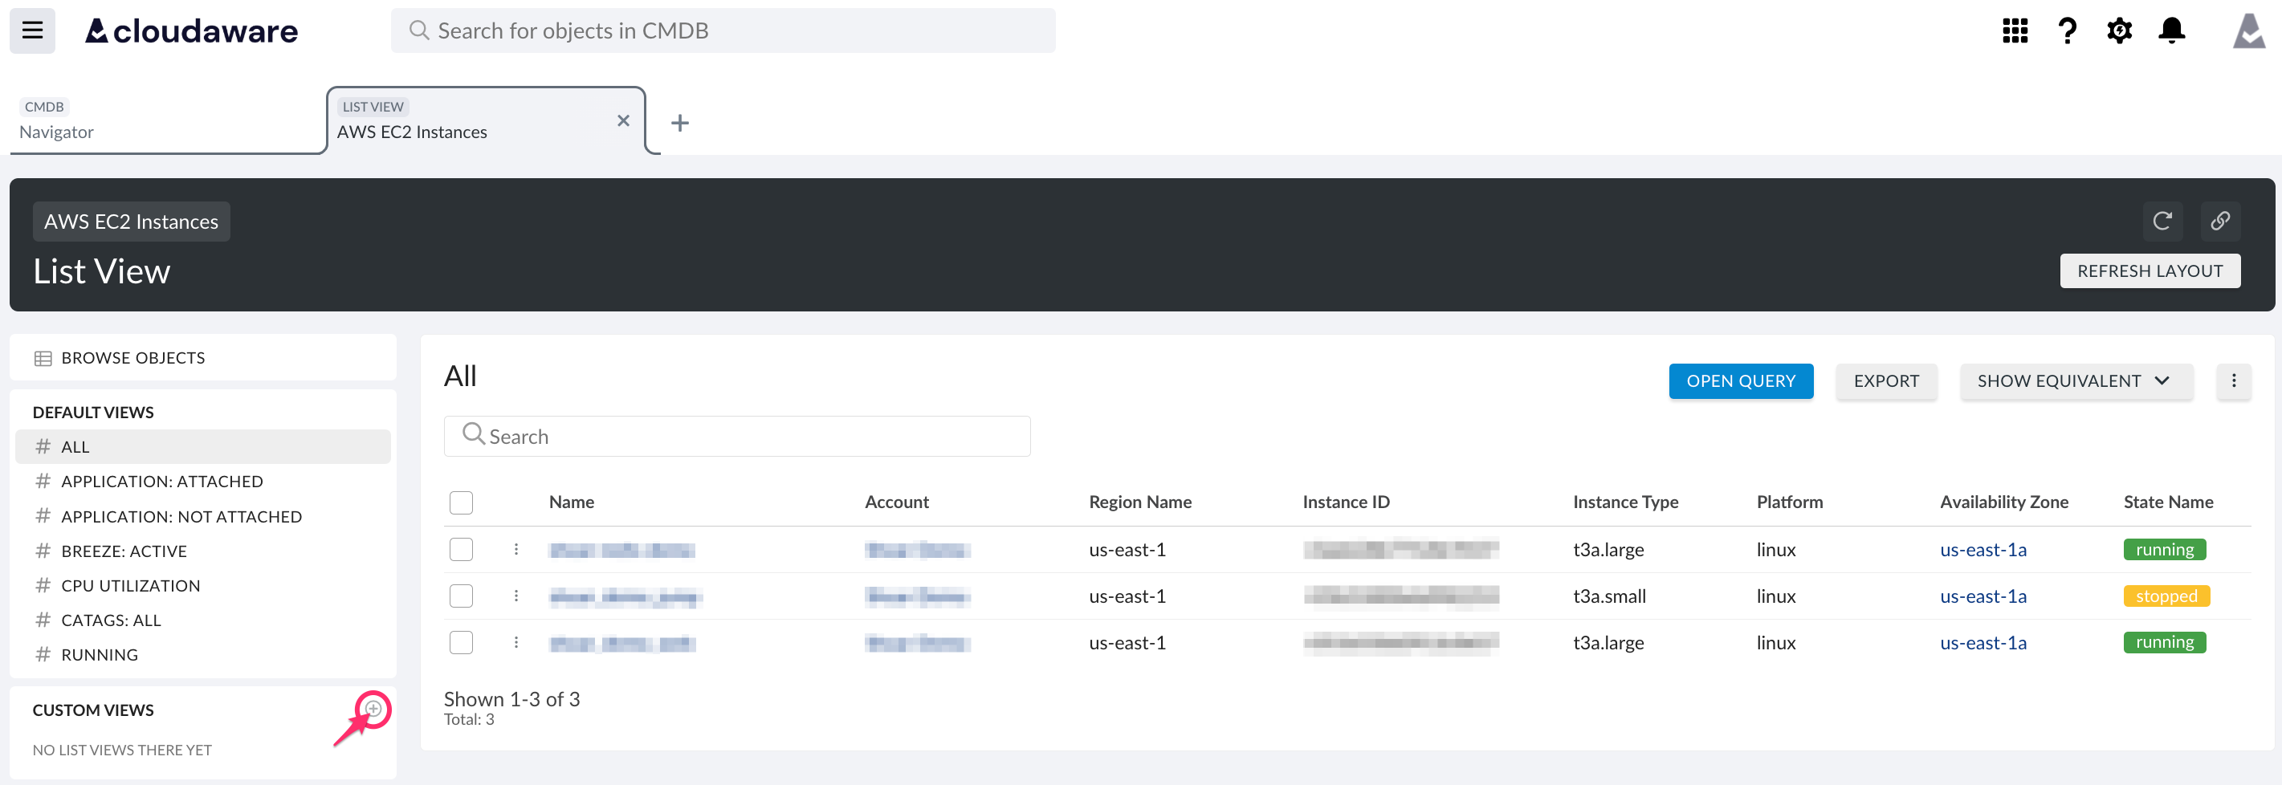Copy the list view link icon
Image resolution: width=2282 pixels, height=785 pixels.
(2221, 222)
